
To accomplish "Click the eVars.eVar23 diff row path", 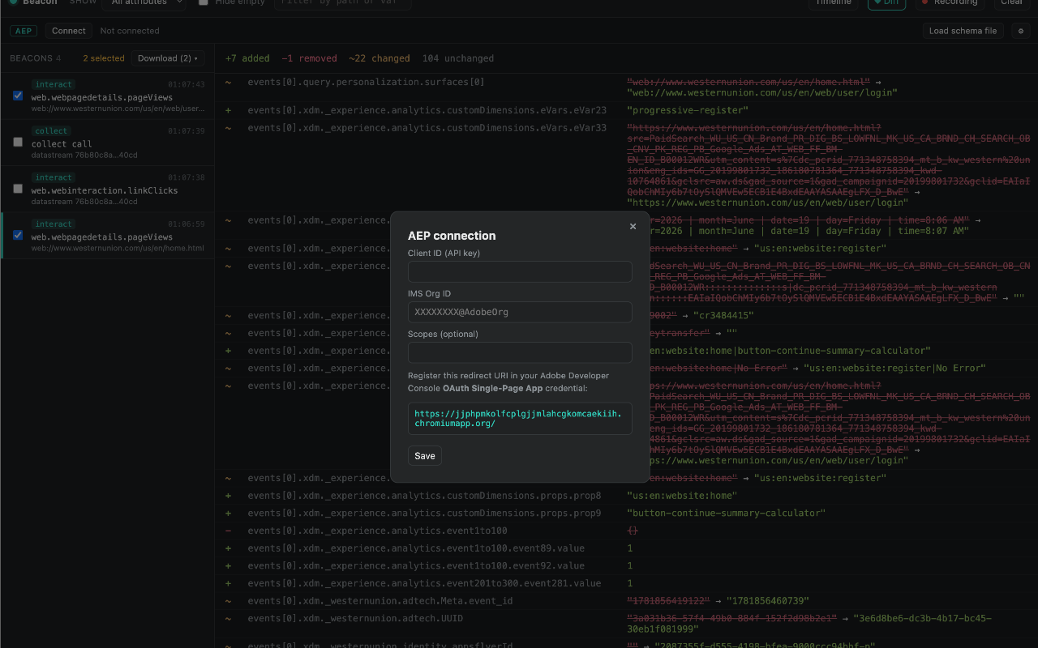I will pyautogui.click(x=427, y=110).
